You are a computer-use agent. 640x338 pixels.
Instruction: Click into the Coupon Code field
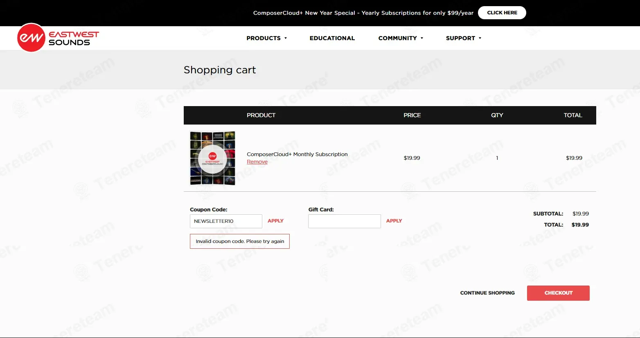226,221
